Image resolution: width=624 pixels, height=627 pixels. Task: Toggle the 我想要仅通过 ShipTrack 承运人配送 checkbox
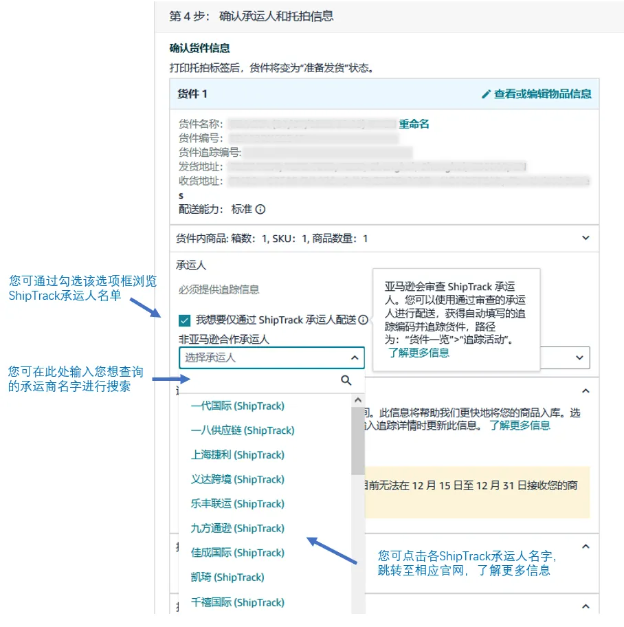(x=184, y=320)
